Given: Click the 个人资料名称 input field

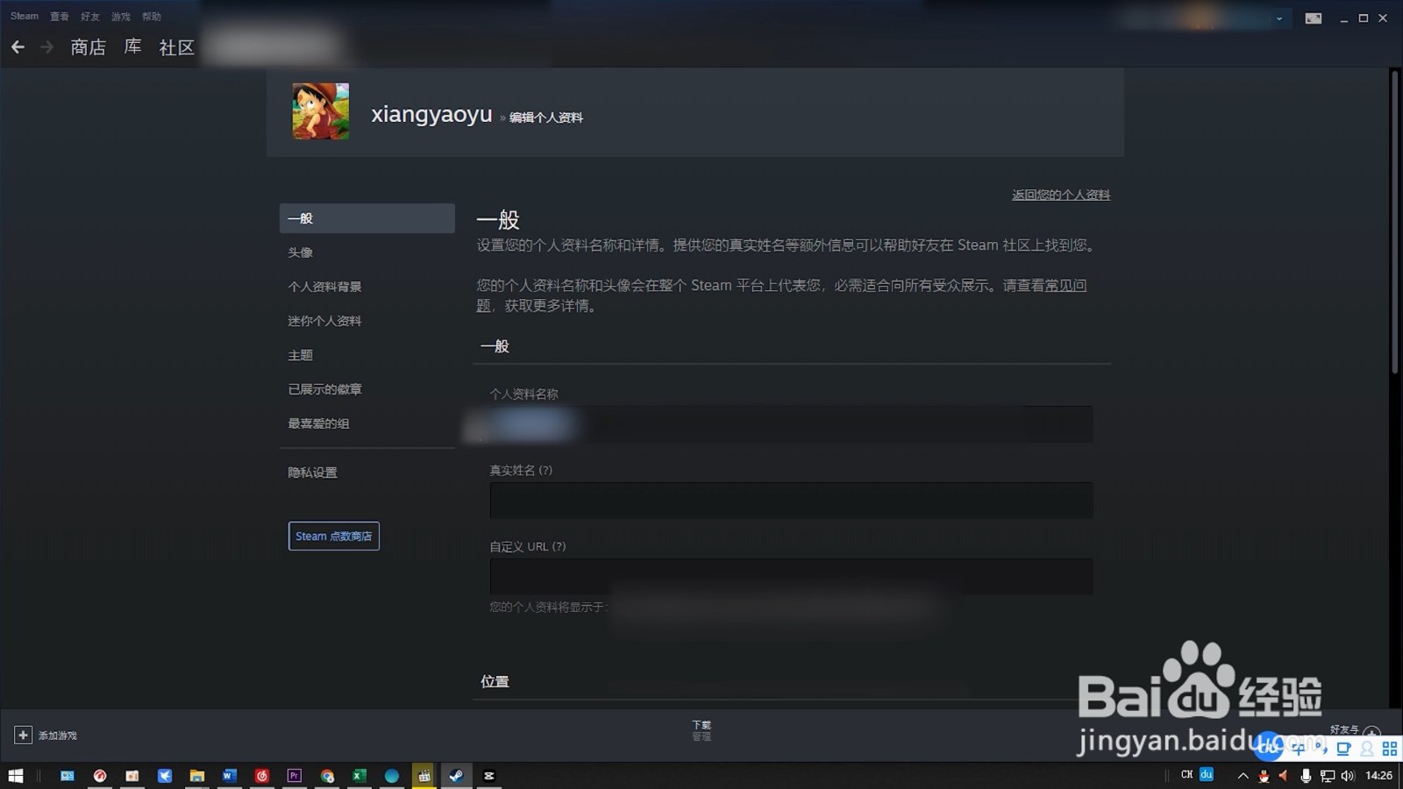Looking at the screenshot, I should pos(791,424).
